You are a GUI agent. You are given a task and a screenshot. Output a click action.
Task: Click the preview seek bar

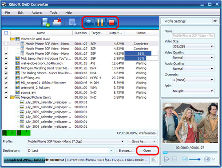190,152
